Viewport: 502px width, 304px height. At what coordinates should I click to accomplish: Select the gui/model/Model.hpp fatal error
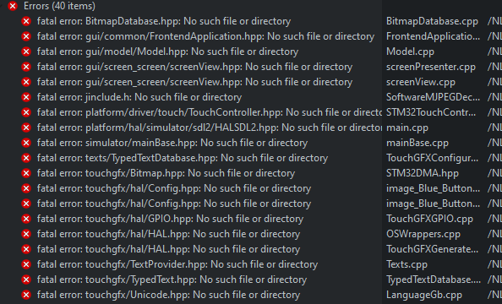pos(167,52)
